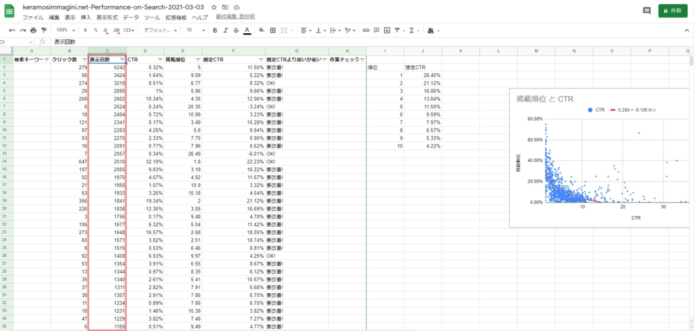Open the 表示形式 menu
Viewport: 694px width, 331px height.
pos(107,17)
